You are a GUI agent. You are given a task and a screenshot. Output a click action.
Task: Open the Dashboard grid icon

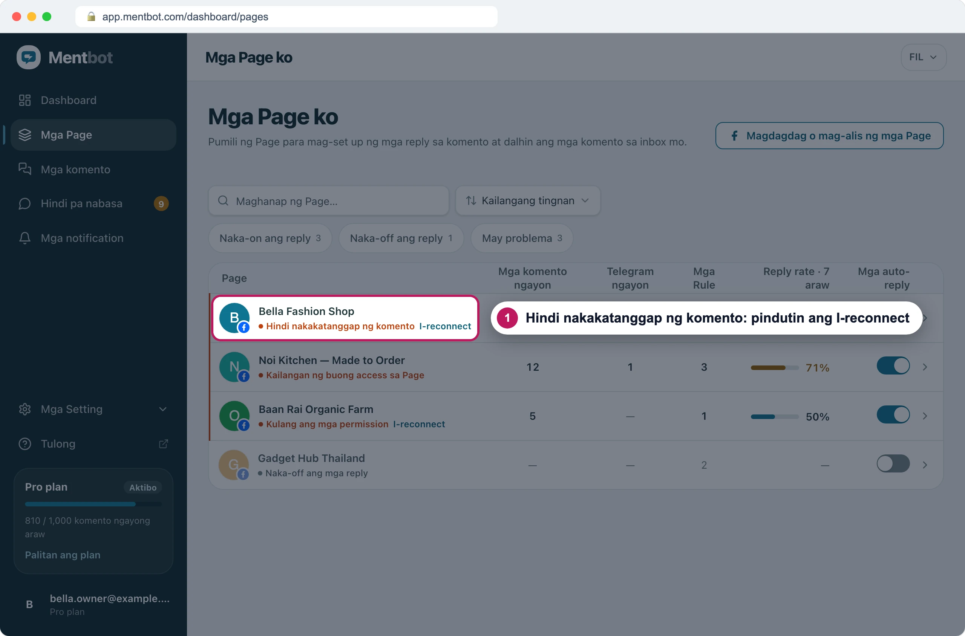[x=25, y=100]
